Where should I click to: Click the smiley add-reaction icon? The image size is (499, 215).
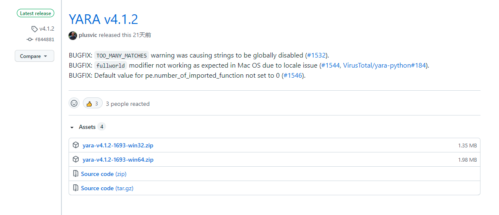click(x=74, y=103)
